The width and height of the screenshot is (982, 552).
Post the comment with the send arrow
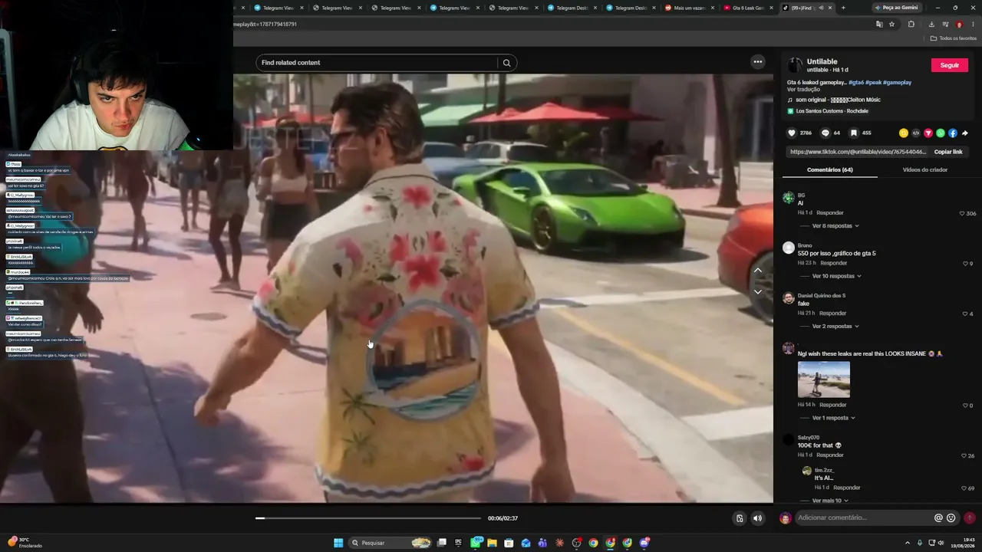click(970, 518)
